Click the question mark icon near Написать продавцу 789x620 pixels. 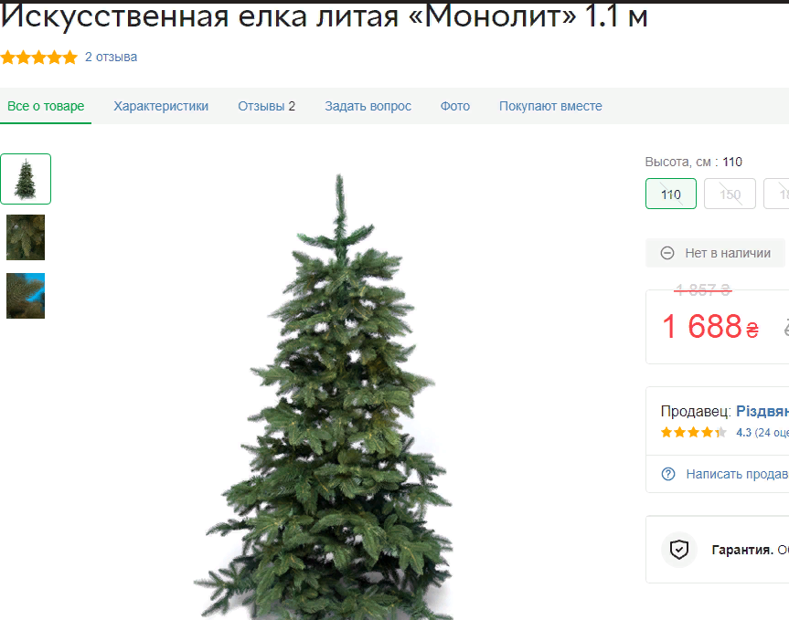pos(668,474)
